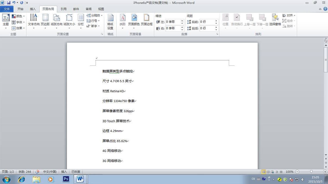Redo action in quick access toolbar

click(x=21, y=3)
